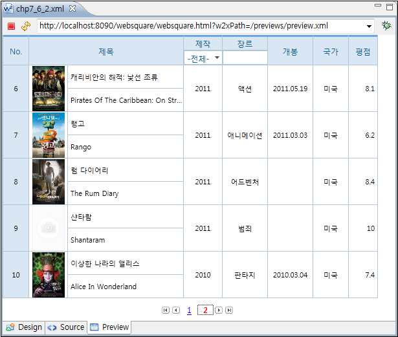This screenshot has height=337, width=398.
Task: Go to next page of grid
Action: (219, 310)
